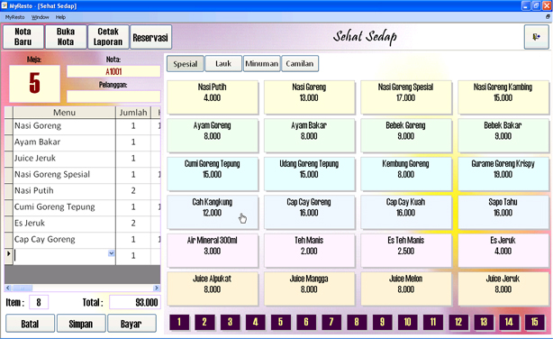Choose the Juice Mangga tile
Screen dimensions: 553x339
(x=309, y=289)
